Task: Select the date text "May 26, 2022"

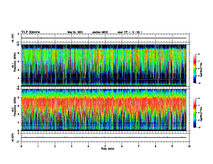Action: pyautogui.click(x=75, y=32)
